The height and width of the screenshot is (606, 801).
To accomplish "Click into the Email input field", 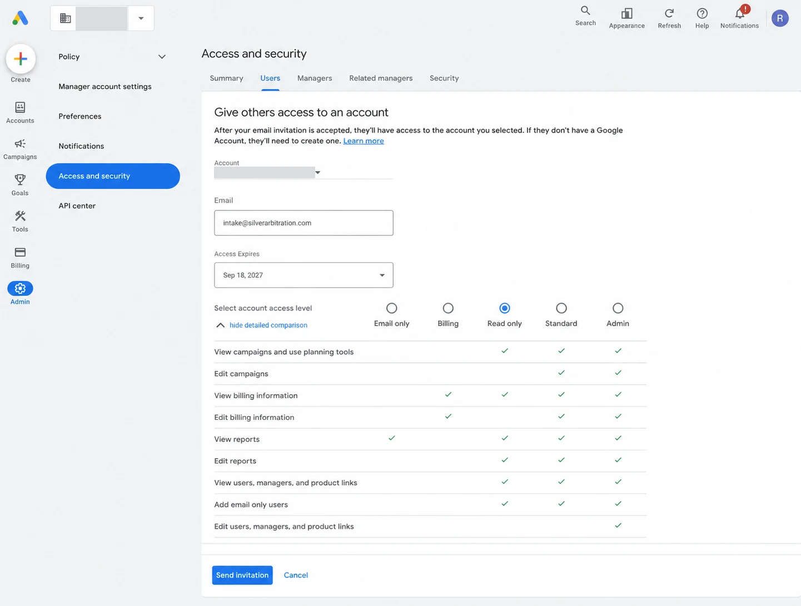I will (x=304, y=223).
